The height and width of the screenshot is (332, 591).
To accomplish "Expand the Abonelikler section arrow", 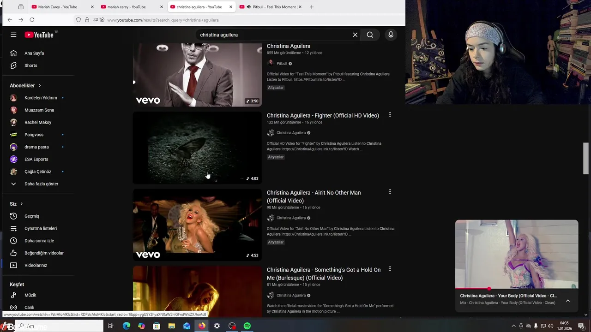I will coord(40,85).
